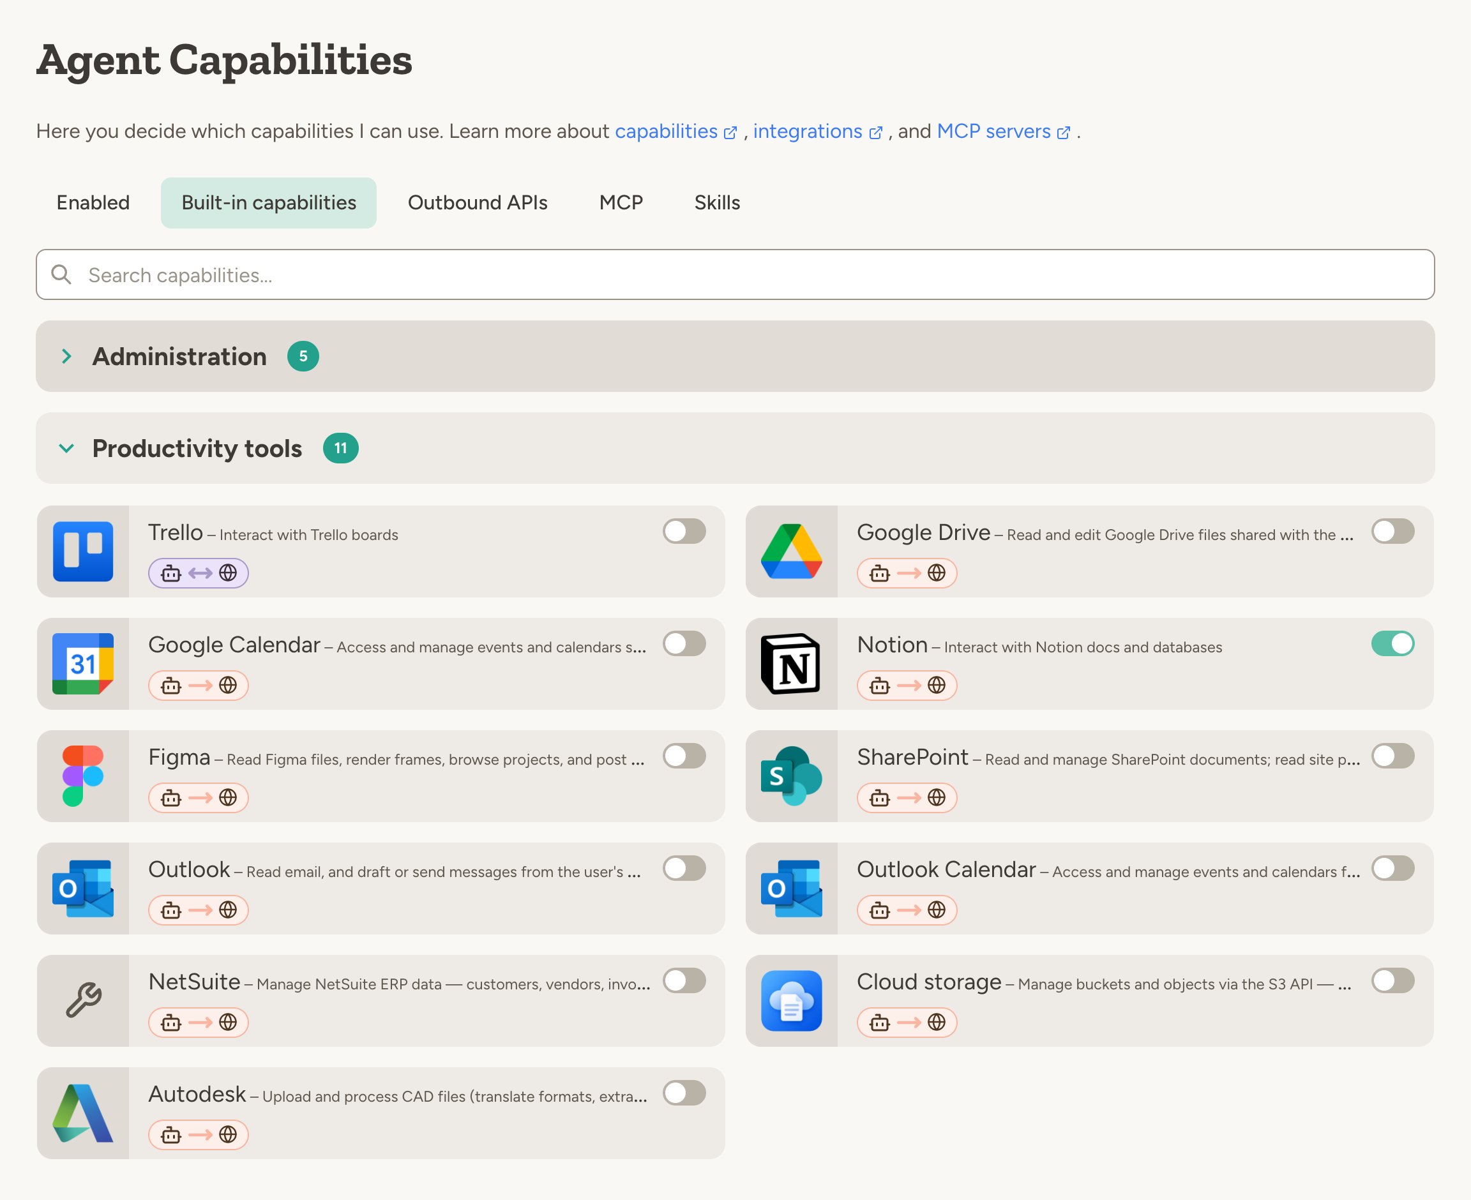
Task: Click the Outlook Calendar icon
Action: (792, 889)
